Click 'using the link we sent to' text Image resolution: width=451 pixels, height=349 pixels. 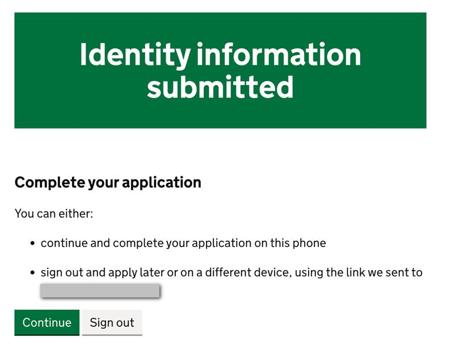click(359, 273)
